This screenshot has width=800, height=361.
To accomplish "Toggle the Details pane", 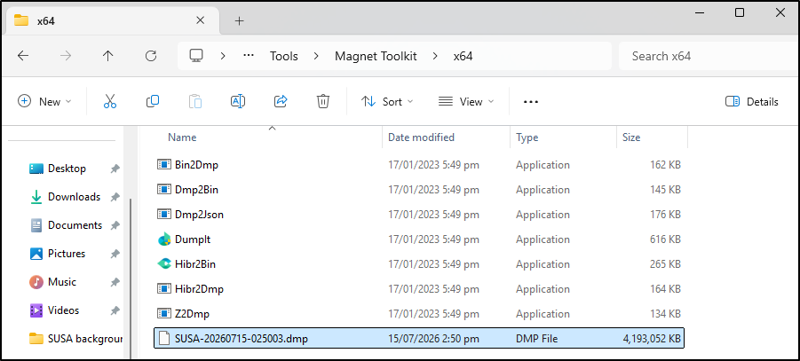I will [x=751, y=101].
